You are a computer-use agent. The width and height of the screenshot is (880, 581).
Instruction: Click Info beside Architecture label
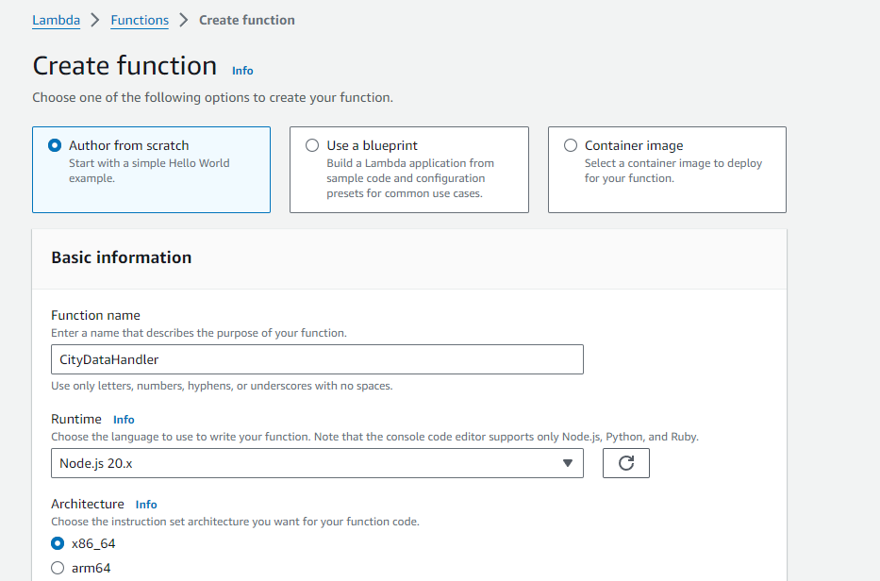(x=146, y=504)
